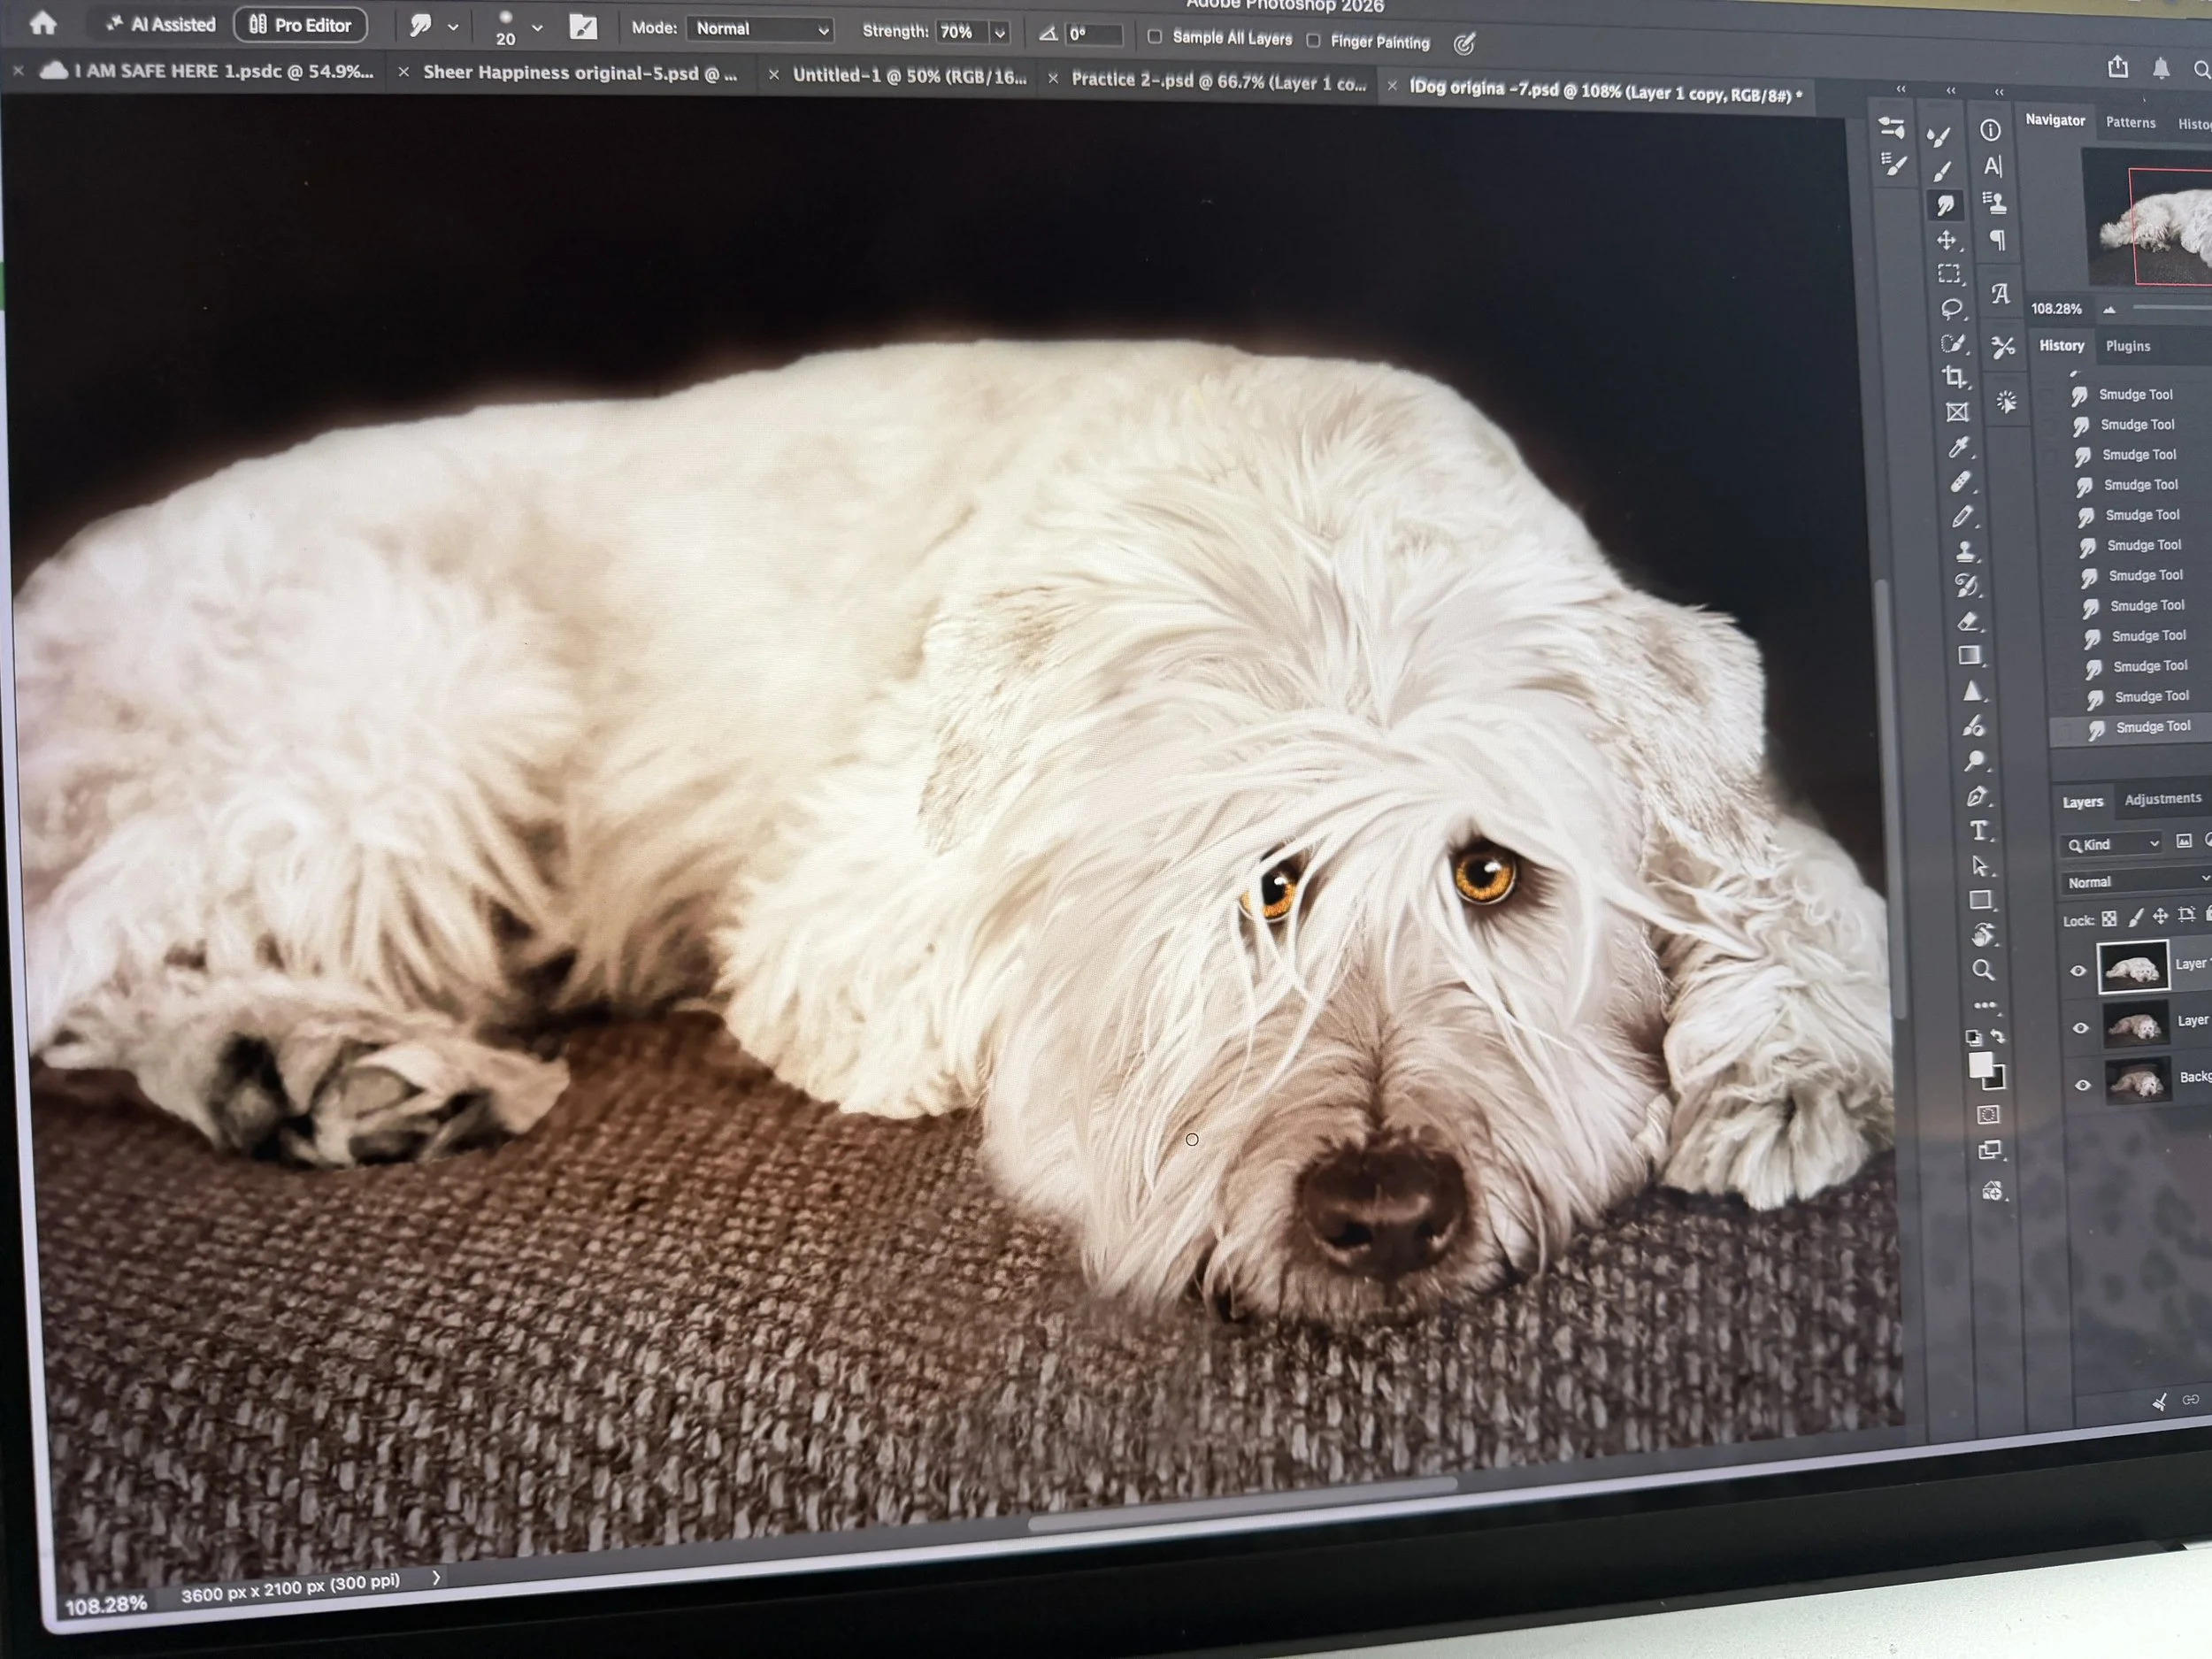Select the Pen tool

tap(1976, 797)
